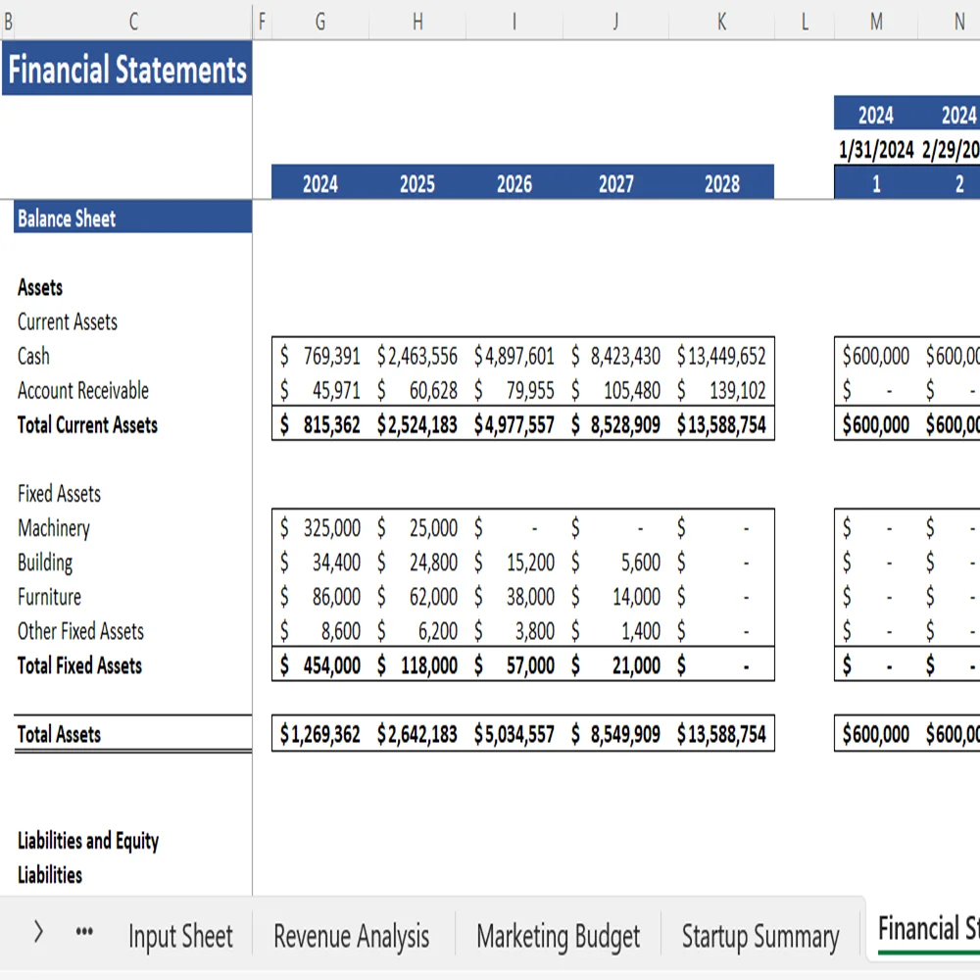This screenshot has height=980, width=980.
Task: Select the Machinery value $325,000
Action: coord(319,527)
